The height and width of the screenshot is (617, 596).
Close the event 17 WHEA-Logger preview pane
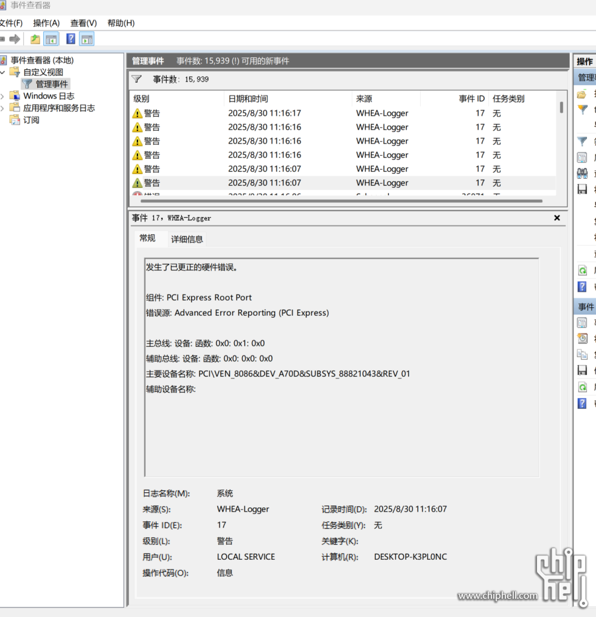(x=557, y=218)
